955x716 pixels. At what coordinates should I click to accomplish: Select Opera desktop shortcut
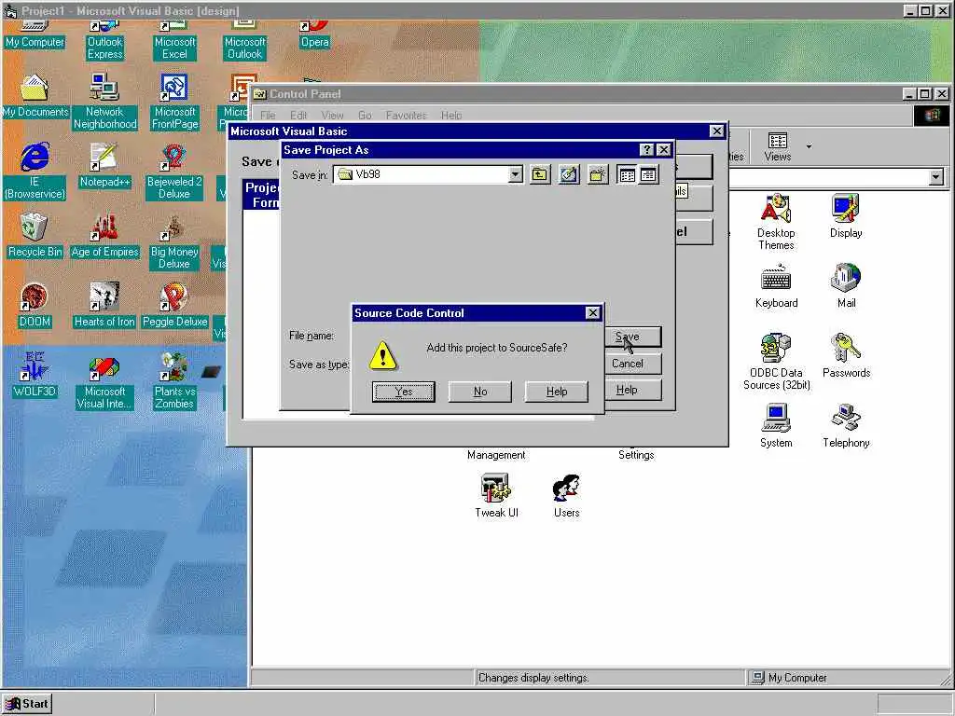click(x=315, y=35)
